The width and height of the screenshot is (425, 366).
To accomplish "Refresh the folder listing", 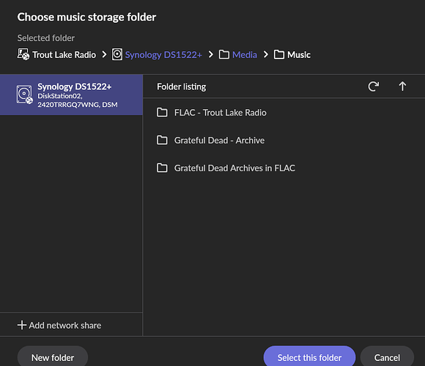I will [x=373, y=86].
